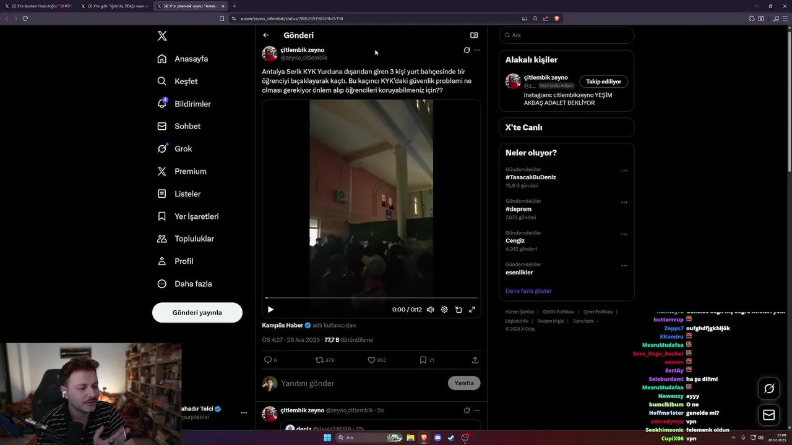792x445 pixels.
Task: Open #deprem trend
Action: point(519,209)
